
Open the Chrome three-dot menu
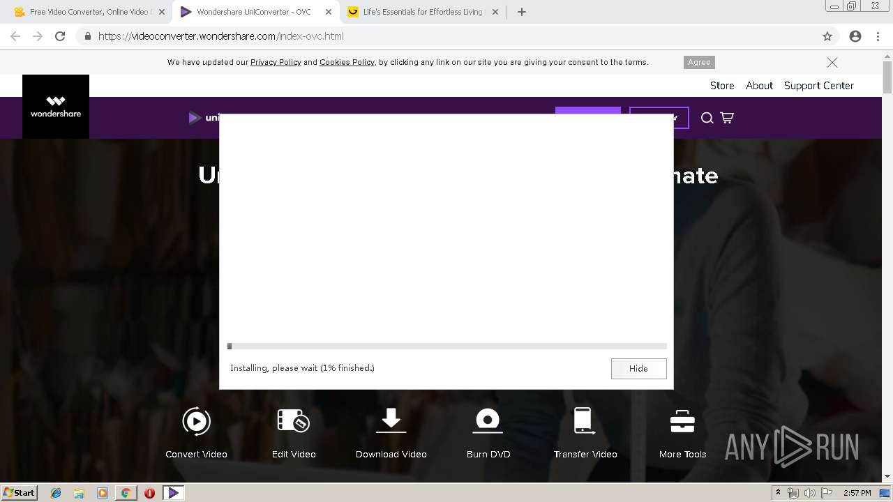(x=878, y=36)
